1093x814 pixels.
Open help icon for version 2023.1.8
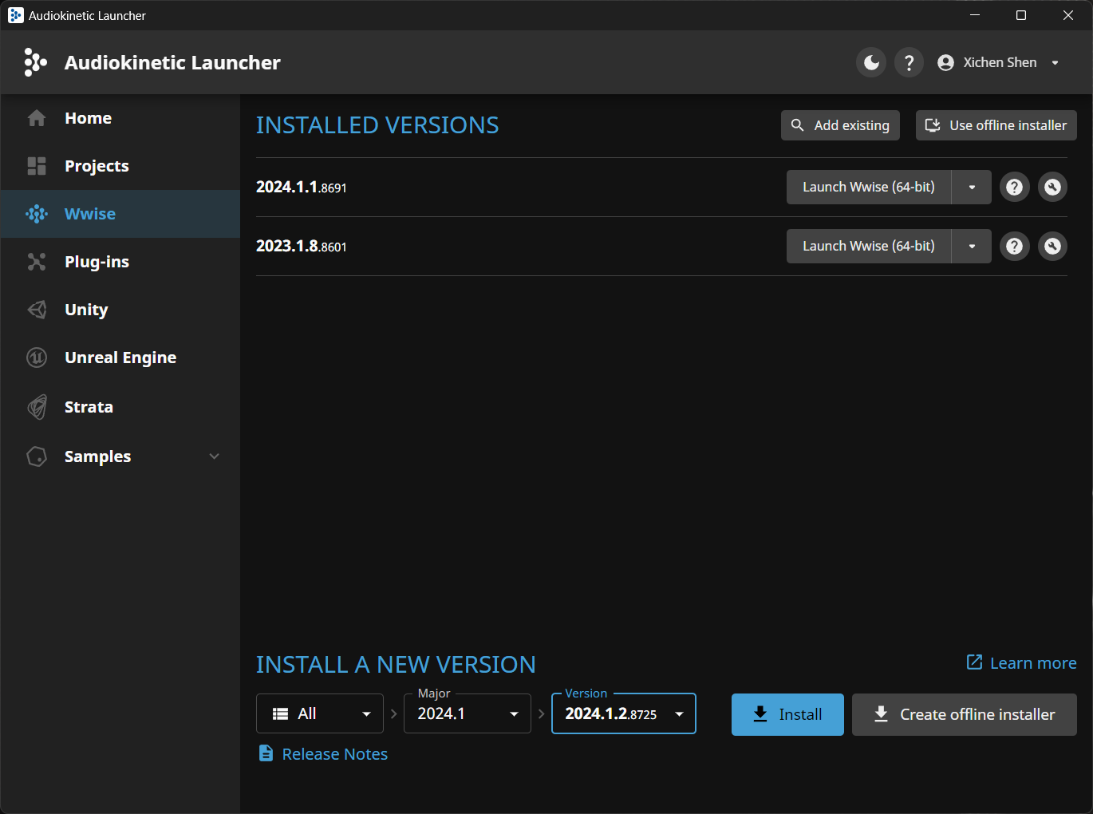pos(1014,246)
